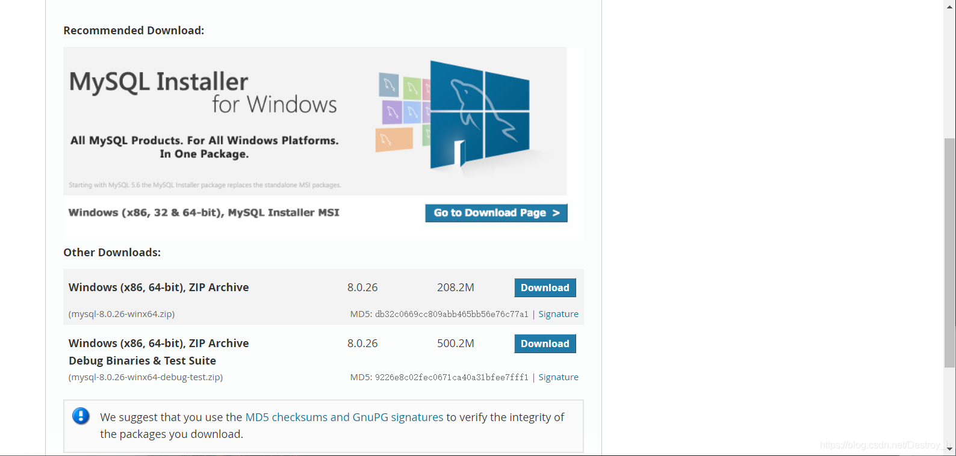Click the blue exclamation info icon

pos(81,416)
